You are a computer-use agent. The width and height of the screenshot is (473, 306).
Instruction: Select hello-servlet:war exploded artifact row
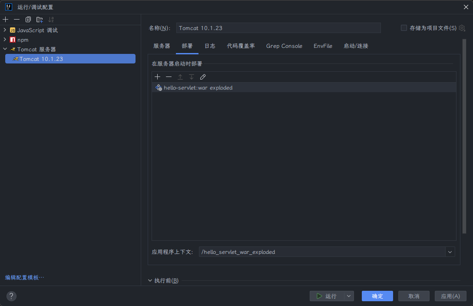[x=304, y=88]
